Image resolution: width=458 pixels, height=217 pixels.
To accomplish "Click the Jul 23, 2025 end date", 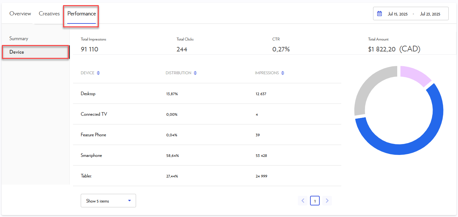I will pyautogui.click(x=430, y=14).
